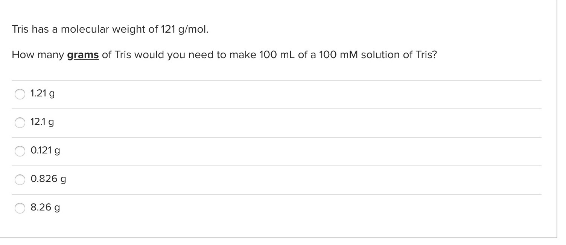566x245 pixels.
Task: Select the 12.1 g radio button
Action: click(20, 122)
